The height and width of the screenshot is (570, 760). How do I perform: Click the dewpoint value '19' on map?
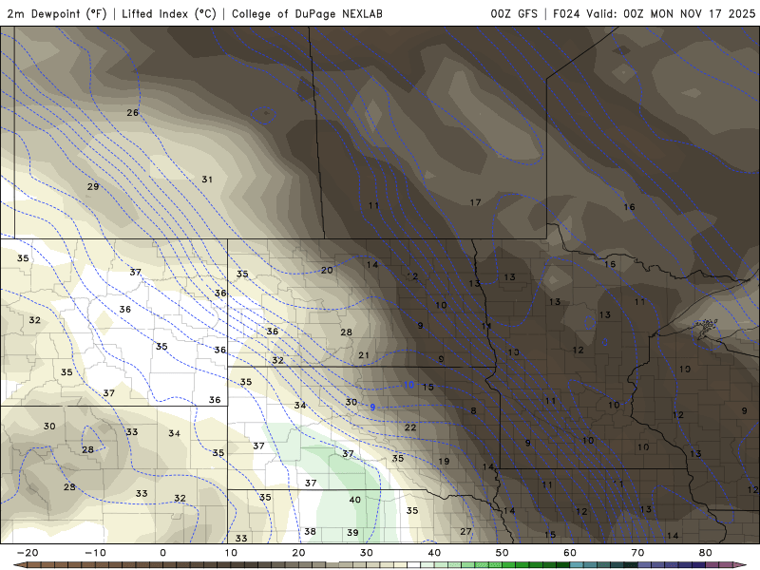point(444,462)
